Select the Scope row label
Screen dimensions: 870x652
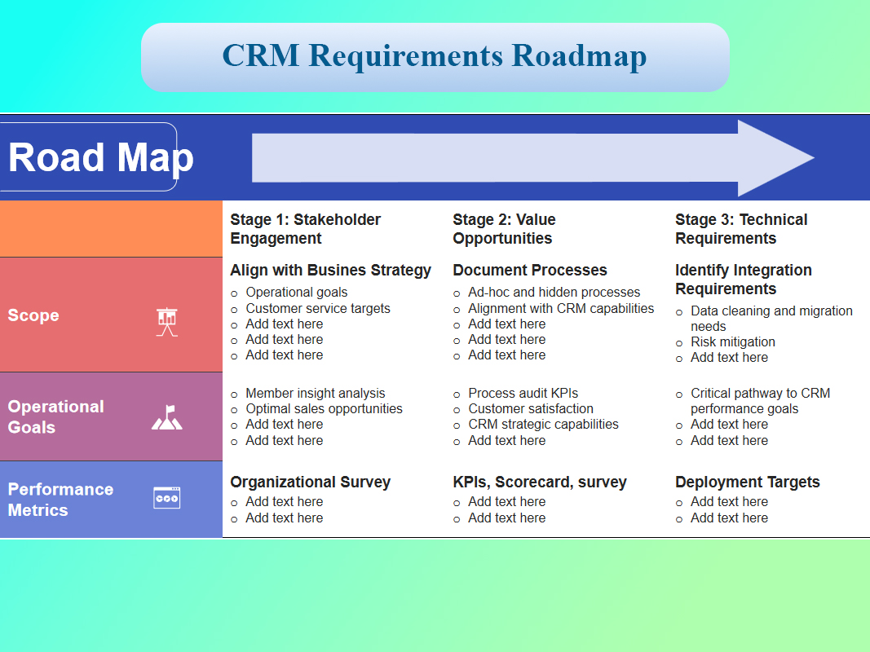(x=33, y=315)
